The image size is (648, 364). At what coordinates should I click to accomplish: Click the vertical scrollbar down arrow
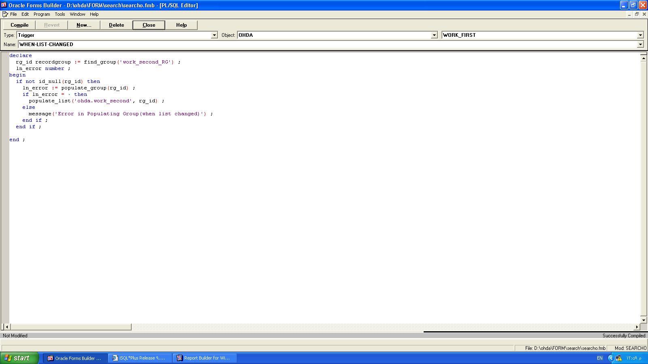pyautogui.click(x=643, y=320)
